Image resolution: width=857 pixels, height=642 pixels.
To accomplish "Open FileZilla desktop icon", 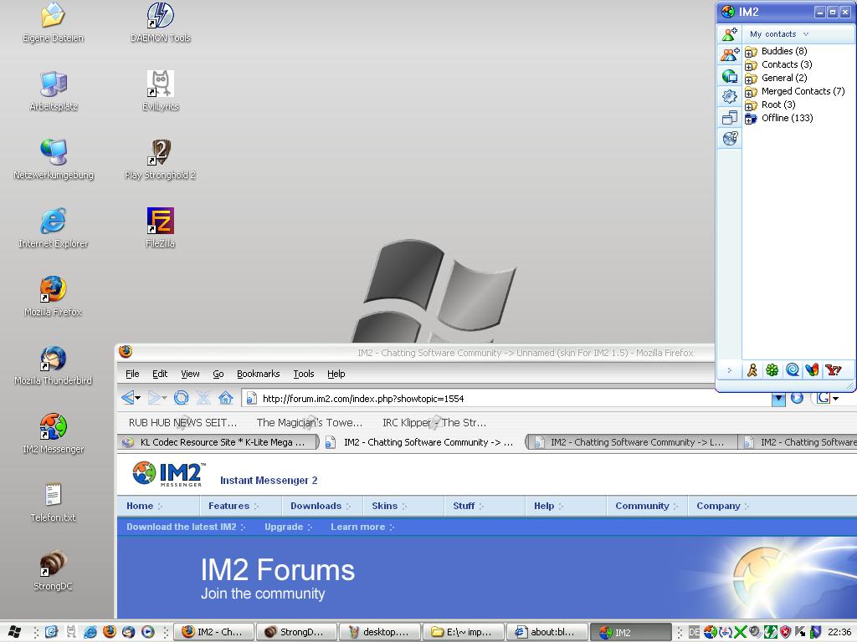I will pos(160,227).
